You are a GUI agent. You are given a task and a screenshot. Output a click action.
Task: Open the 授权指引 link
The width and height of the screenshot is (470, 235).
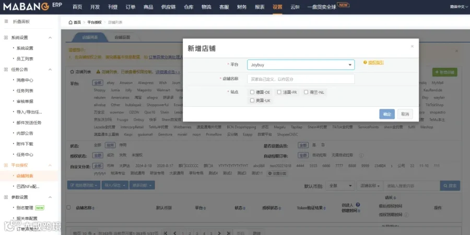[x=376, y=63]
